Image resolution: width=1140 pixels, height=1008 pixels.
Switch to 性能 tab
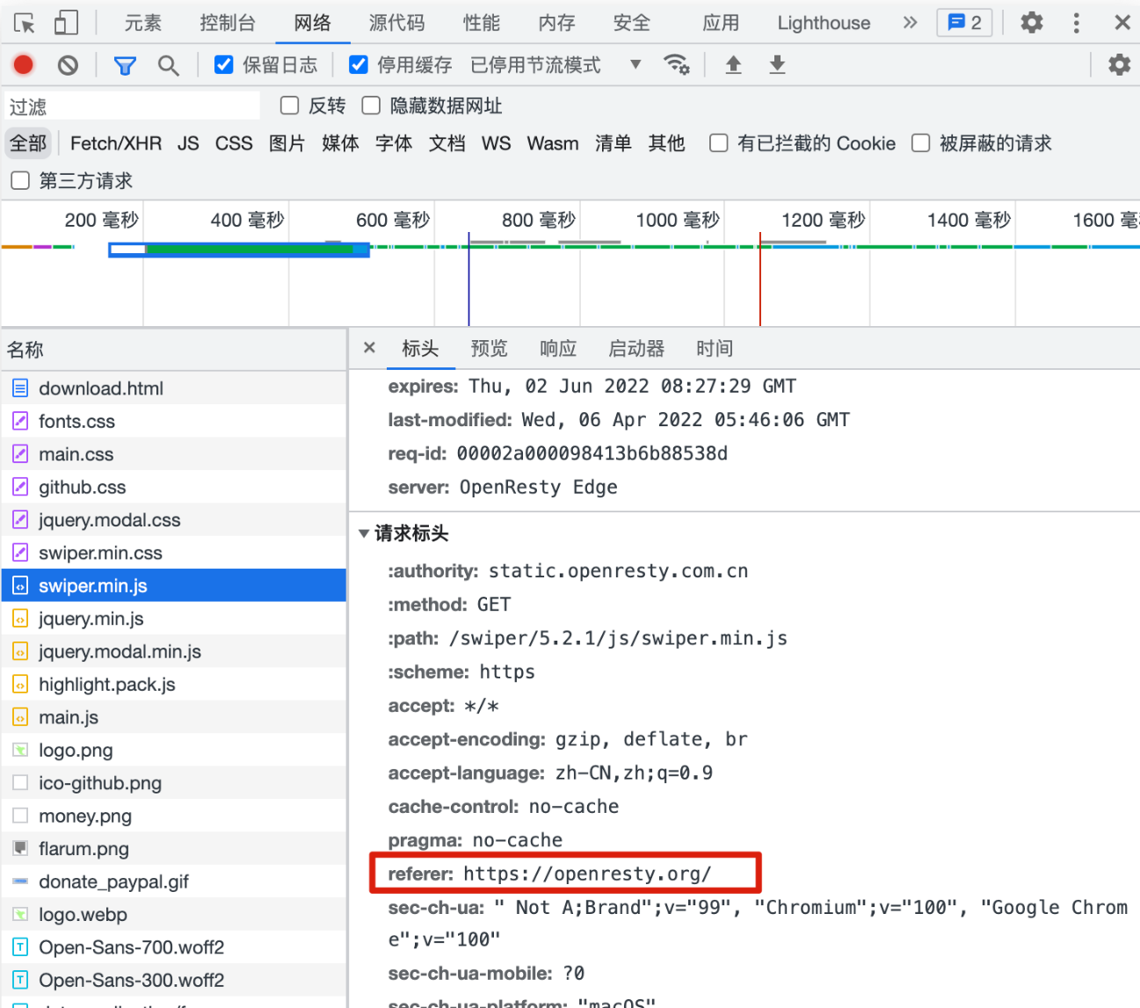pos(482,23)
